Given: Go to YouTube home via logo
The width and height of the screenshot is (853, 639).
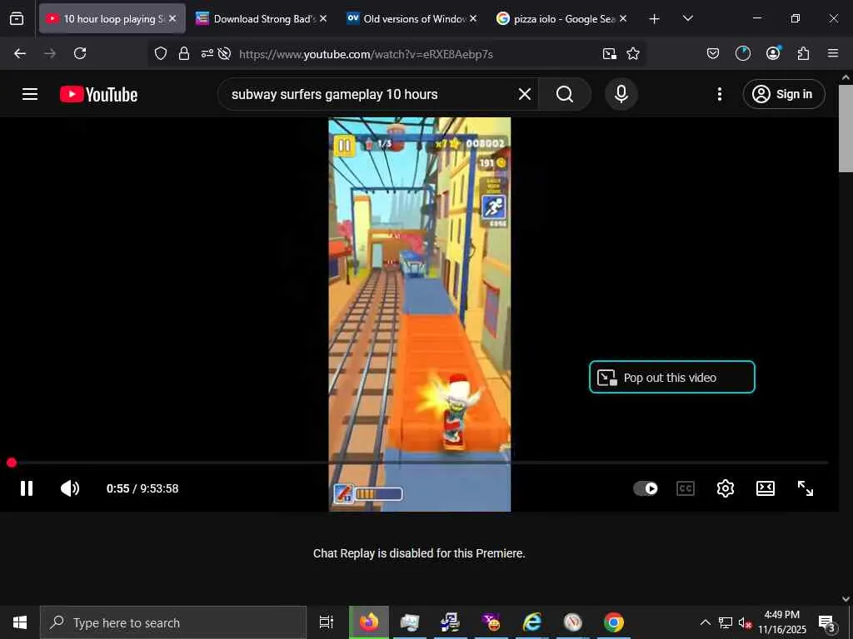Looking at the screenshot, I should 98,94.
